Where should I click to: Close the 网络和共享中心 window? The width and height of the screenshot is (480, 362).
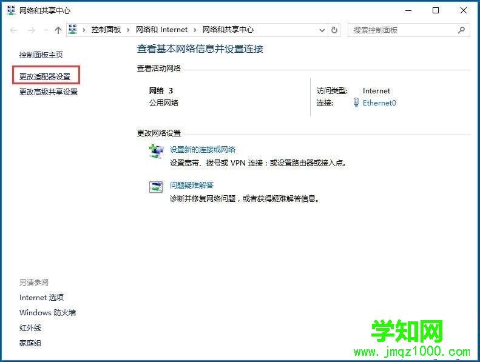464,10
